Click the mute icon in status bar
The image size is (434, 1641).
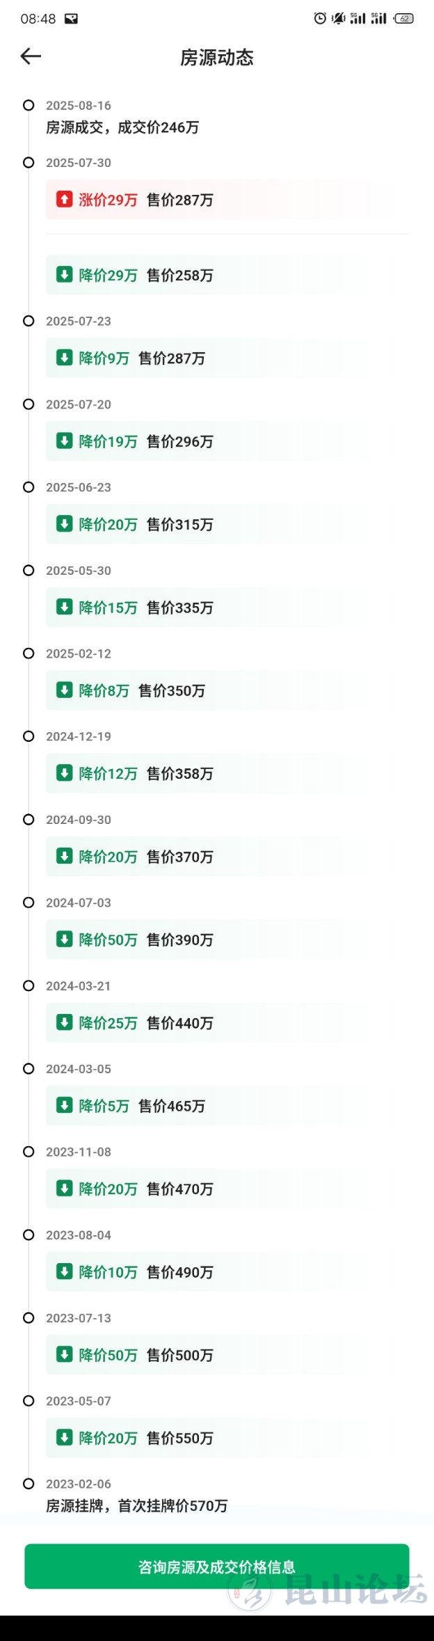339,19
